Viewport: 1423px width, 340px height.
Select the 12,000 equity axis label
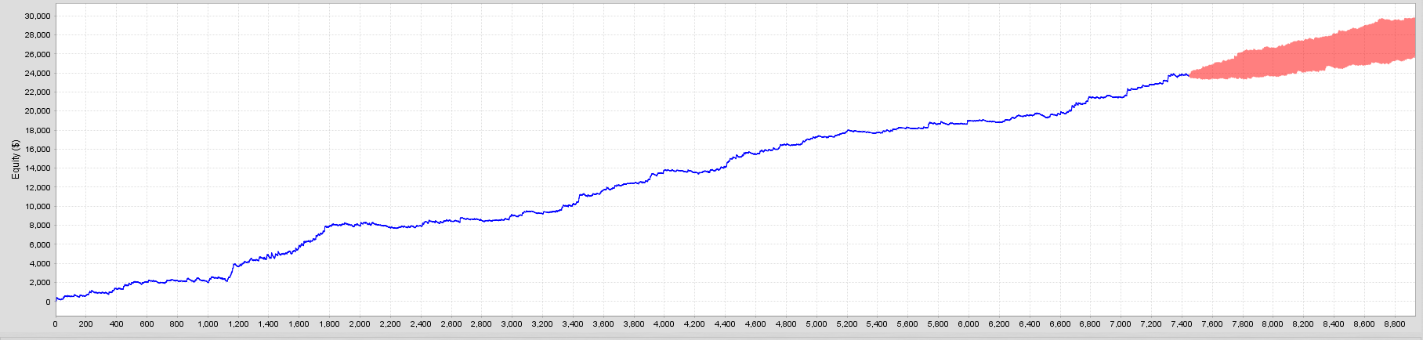pyautogui.click(x=38, y=187)
